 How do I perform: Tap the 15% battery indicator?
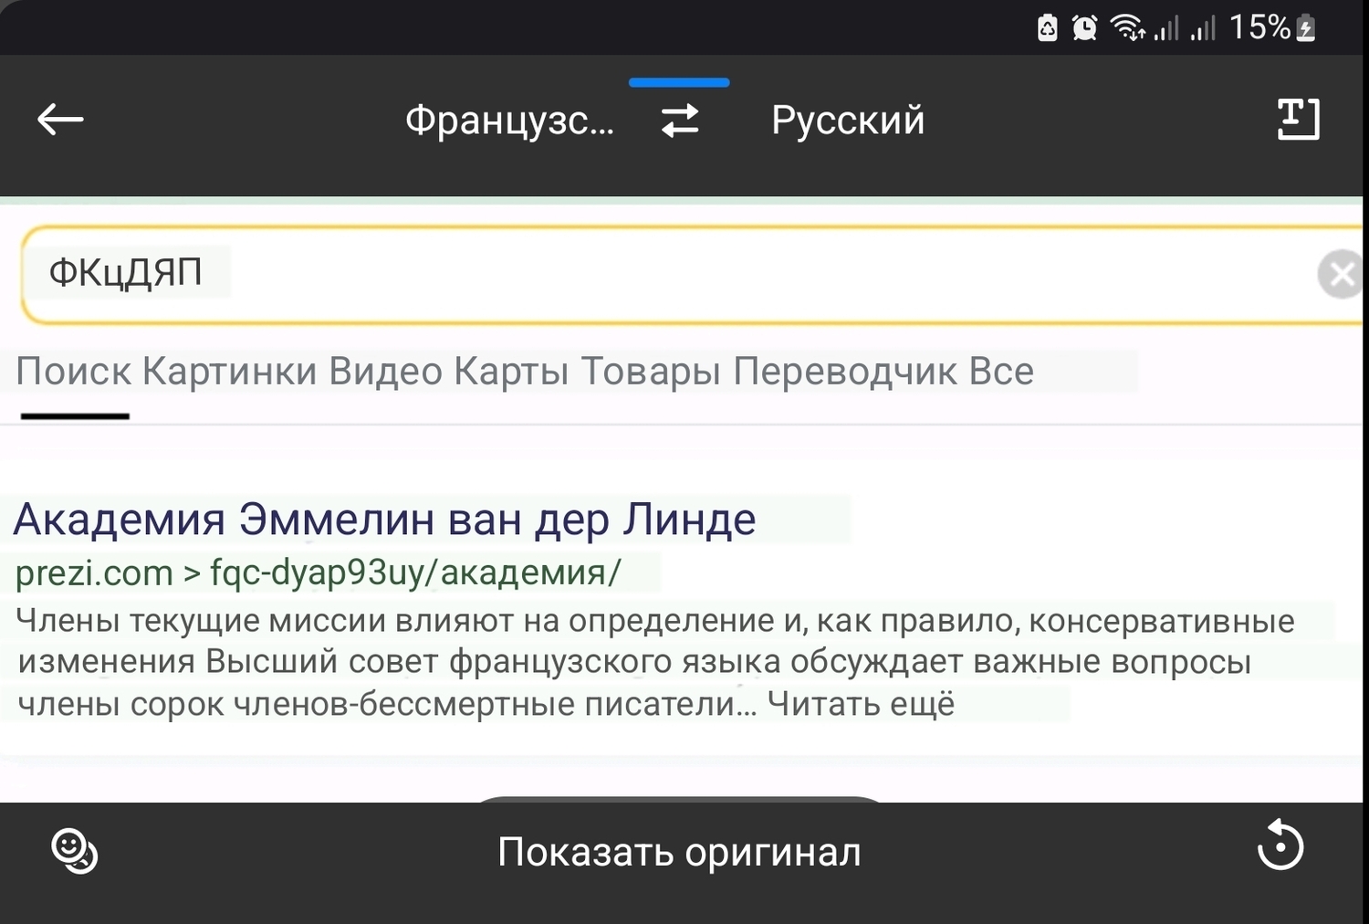click(1272, 27)
